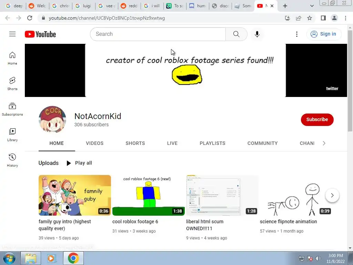Click science flipnote animation thumbnail
This screenshot has height=265, width=353.
(x=296, y=195)
